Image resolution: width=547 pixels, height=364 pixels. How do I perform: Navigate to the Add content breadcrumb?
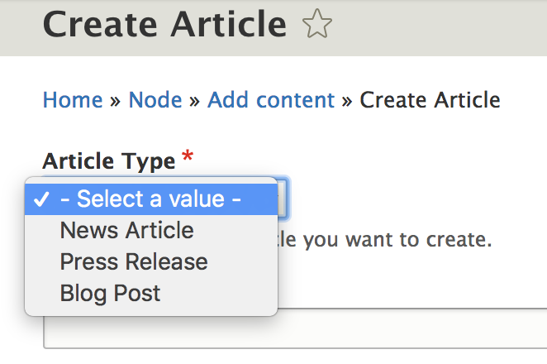tap(271, 101)
